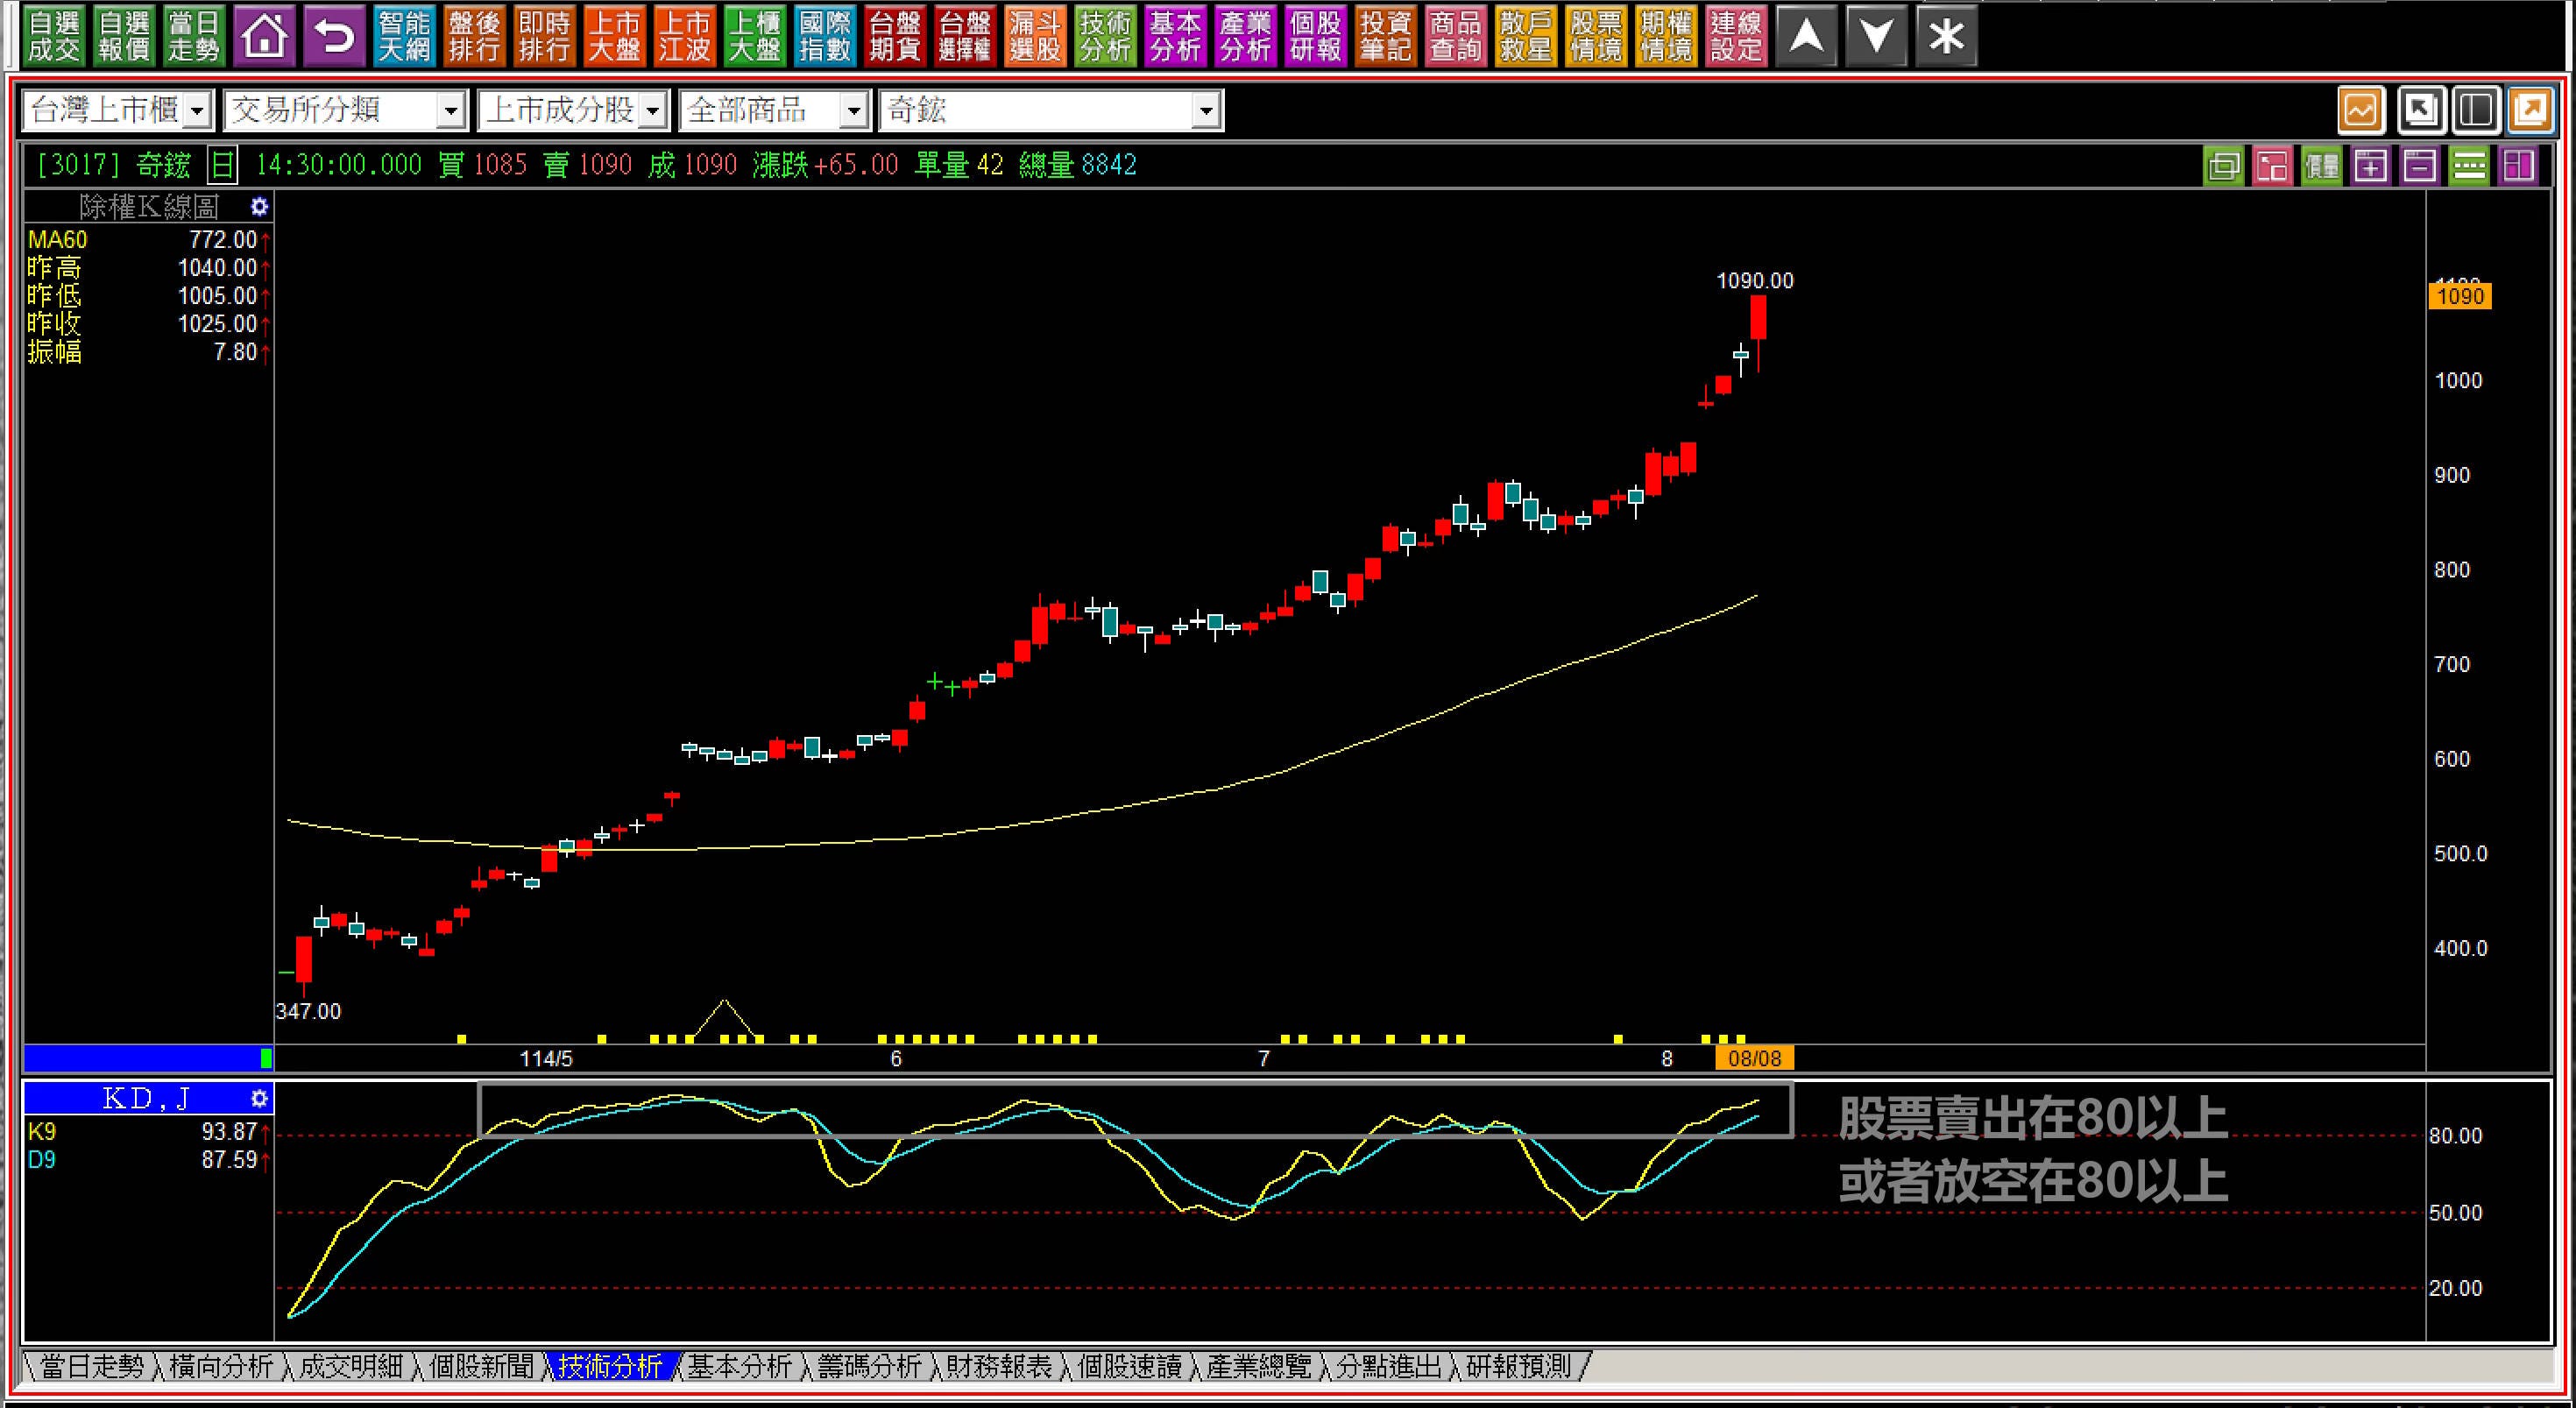Viewport: 2576px width, 1408px height.
Task: Click the blue bar below the indicator panel
Action: (x=140, y=1057)
